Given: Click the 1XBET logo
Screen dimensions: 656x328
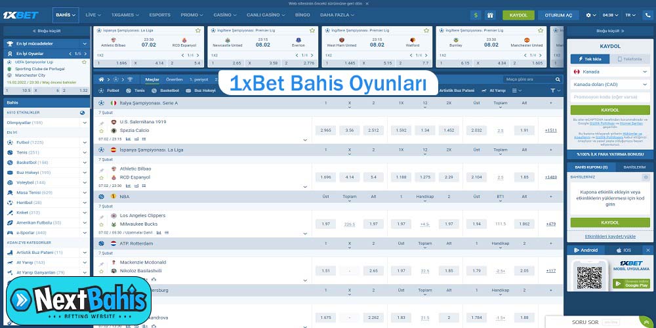Looking at the screenshot, I should tap(20, 15).
